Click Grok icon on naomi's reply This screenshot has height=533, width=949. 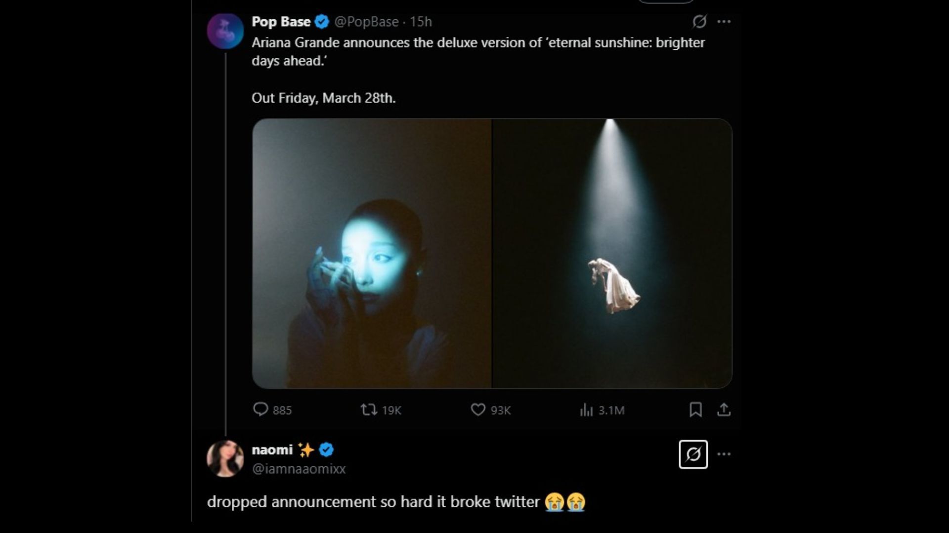pos(693,454)
